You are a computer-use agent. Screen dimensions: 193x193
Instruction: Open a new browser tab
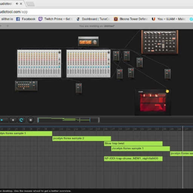click(x=30, y=4)
